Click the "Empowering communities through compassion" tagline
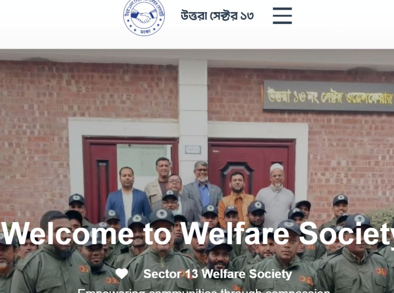 click(204, 291)
